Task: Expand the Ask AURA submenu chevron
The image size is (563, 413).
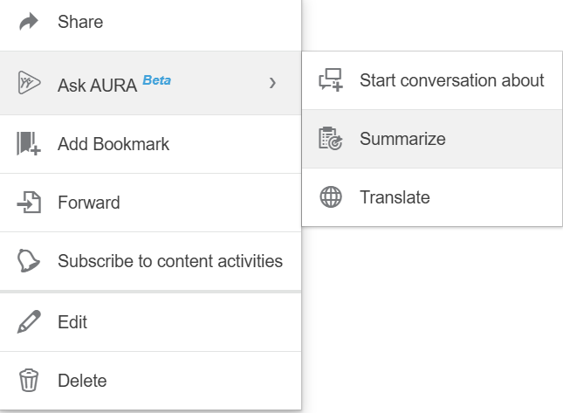Action: pos(272,83)
